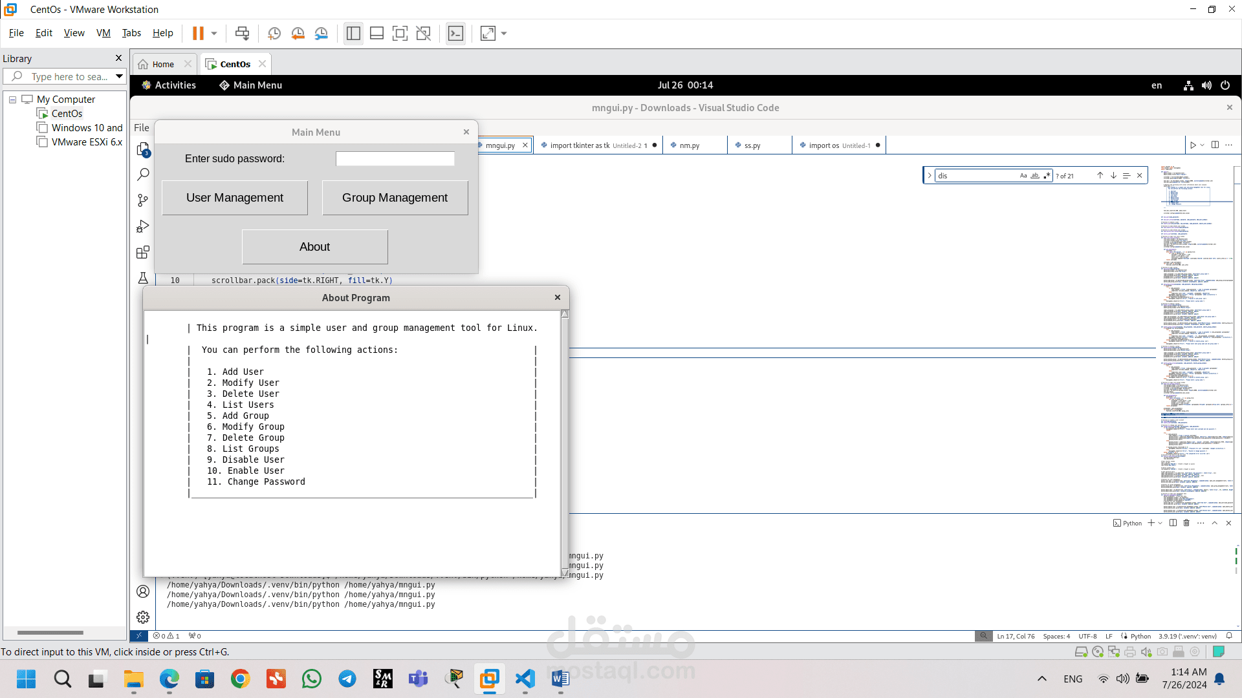Open the VM menu
Viewport: 1242px width, 698px height.
tap(103, 33)
